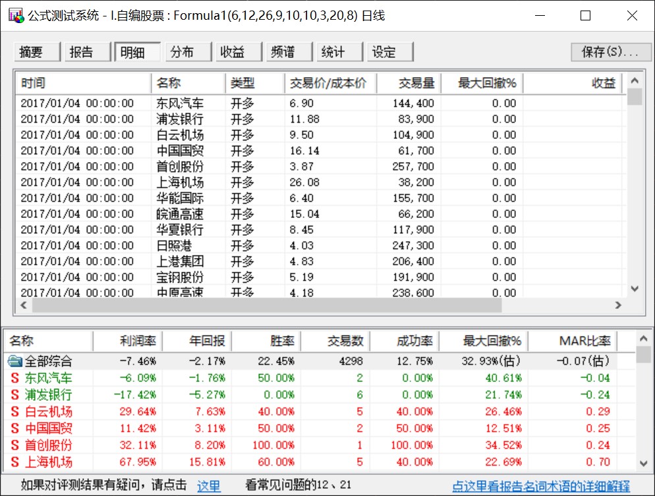This screenshot has width=655, height=496.
Task: Click the right arrow of horizontal scrollbar
Action: pos(618,305)
